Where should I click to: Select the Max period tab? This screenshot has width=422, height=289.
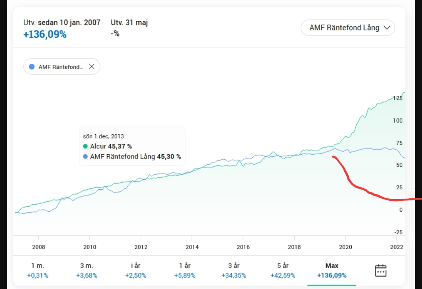pyautogui.click(x=332, y=270)
